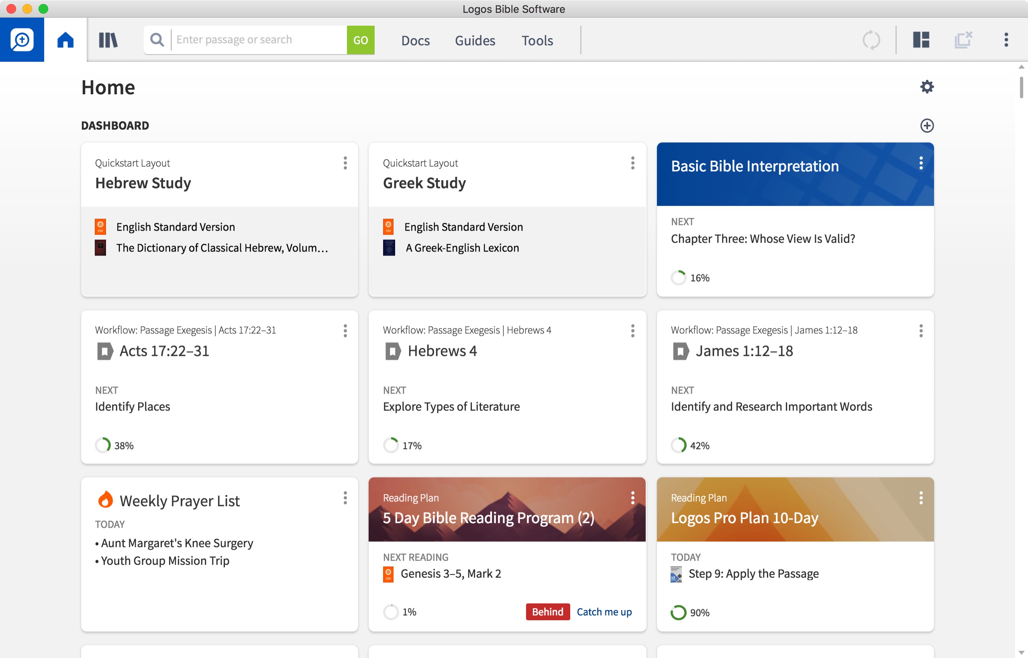Select Explore Types of Literature next step
Viewport: 1028px width, 658px height.
[451, 406]
